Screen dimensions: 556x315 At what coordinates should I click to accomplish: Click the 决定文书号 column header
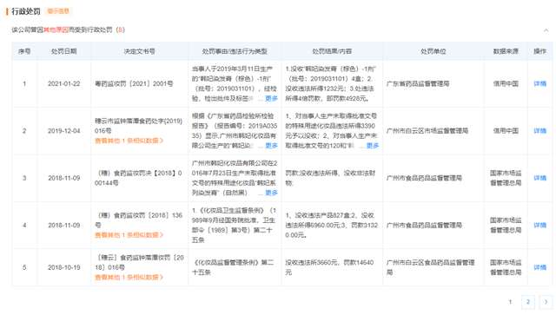(139, 51)
